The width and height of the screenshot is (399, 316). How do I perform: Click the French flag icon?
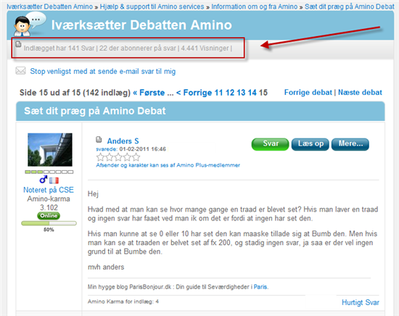pos(54,180)
